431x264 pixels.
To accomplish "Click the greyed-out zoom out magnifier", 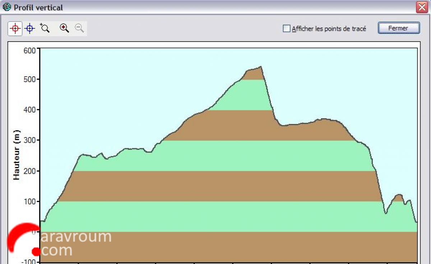I will click(x=79, y=28).
